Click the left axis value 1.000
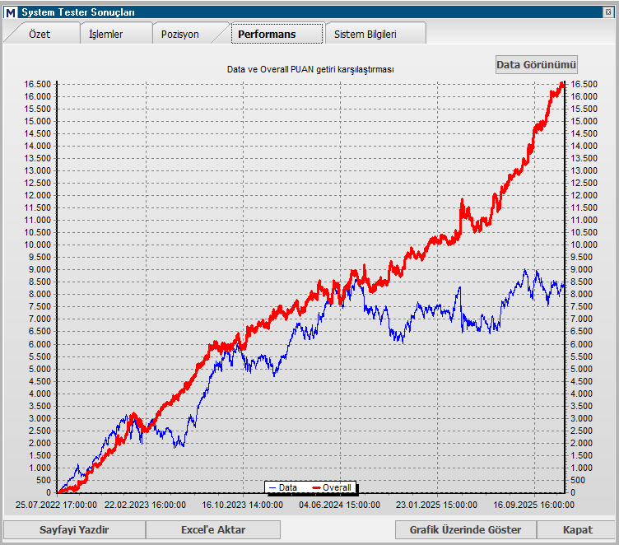 tap(40, 468)
